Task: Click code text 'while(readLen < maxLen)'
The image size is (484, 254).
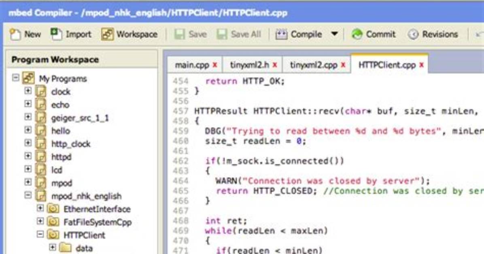Action: pyautogui.click(x=266, y=231)
